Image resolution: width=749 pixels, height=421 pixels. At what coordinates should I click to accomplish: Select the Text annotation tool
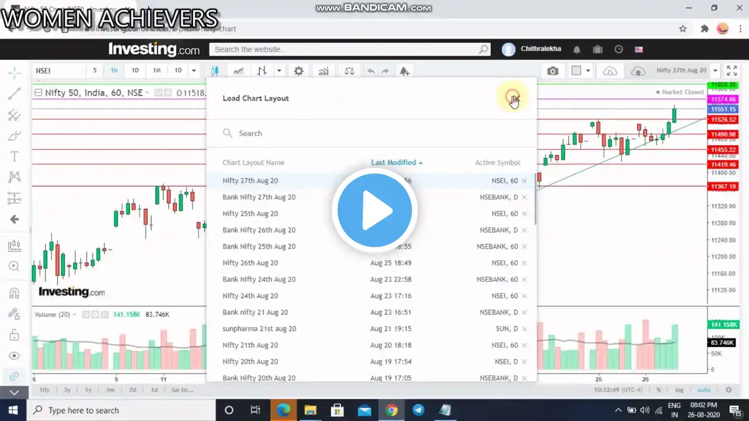[x=15, y=156]
